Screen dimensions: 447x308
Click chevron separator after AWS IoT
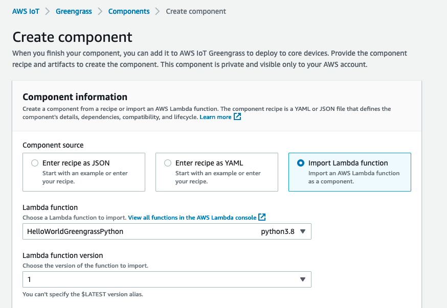point(48,11)
